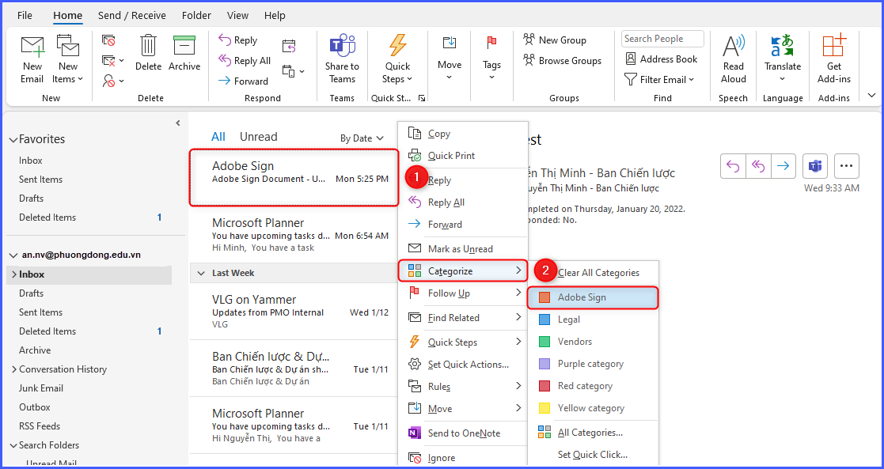The image size is (884, 469).
Task: Choose Send to OneNote in context menu
Action: coord(463,433)
